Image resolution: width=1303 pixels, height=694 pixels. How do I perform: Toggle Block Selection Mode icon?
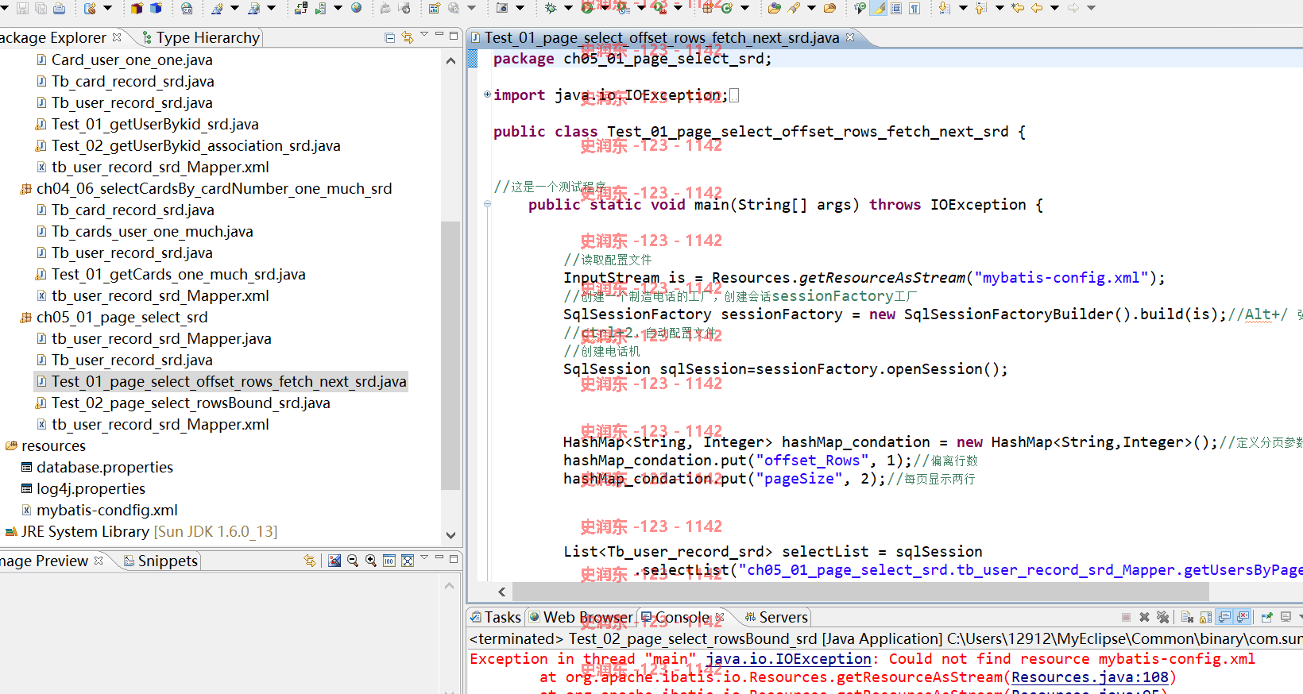(x=896, y=8)
